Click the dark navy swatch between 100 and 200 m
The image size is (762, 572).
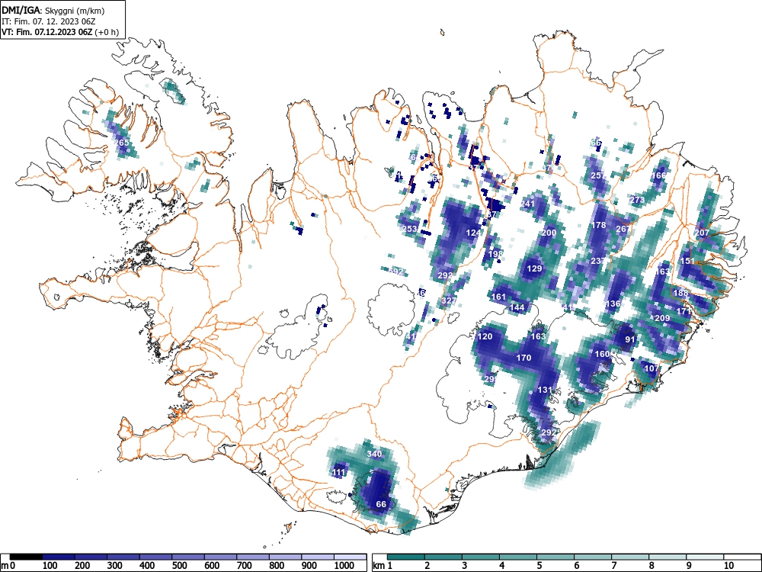tap(59, 557)
